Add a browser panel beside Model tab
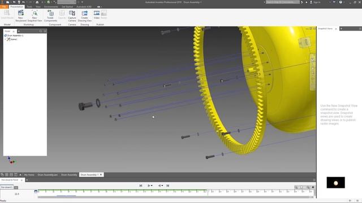Image resolution: width=362 pixels, height=203 pixels. pyautogui.click(x=19, y=31)
